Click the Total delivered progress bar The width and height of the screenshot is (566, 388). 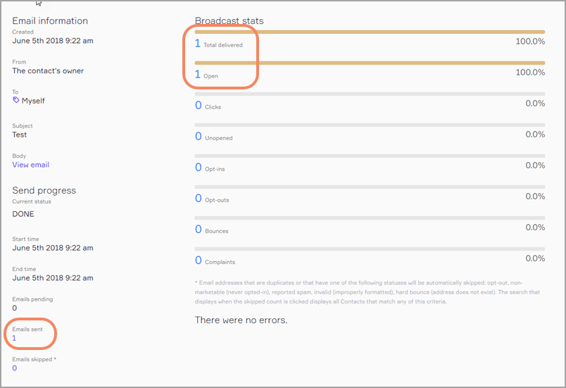pos(370,32)
